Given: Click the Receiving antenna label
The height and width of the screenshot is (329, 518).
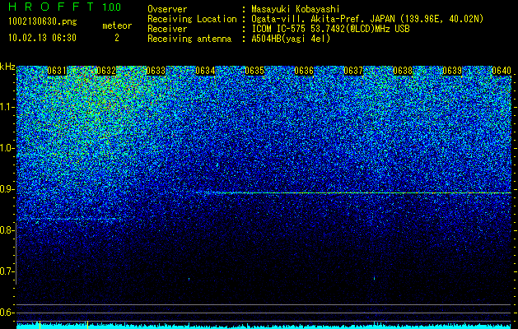Looking at the screenshot, I should [x=189, y=39].
